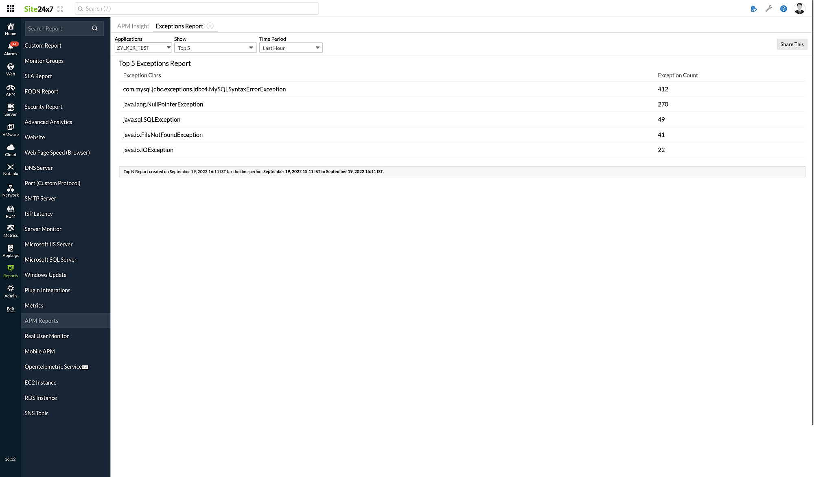This screenshot has width=814, height=477.
Task: Click the settings/wrench icon top right
Action: coord(768,9)
